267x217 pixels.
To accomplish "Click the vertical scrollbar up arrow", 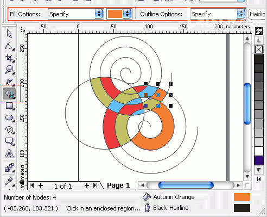I will click(x=247, y=39).
